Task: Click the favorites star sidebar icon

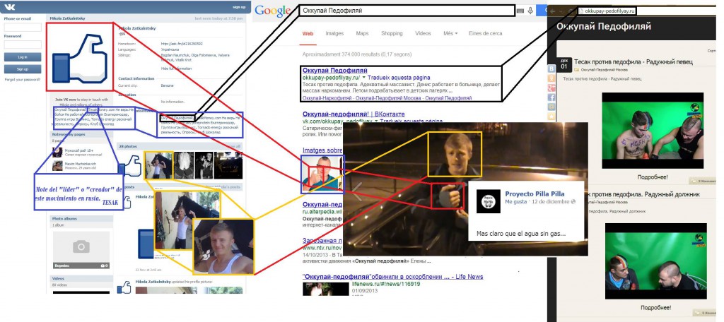Action: [551, 117]
